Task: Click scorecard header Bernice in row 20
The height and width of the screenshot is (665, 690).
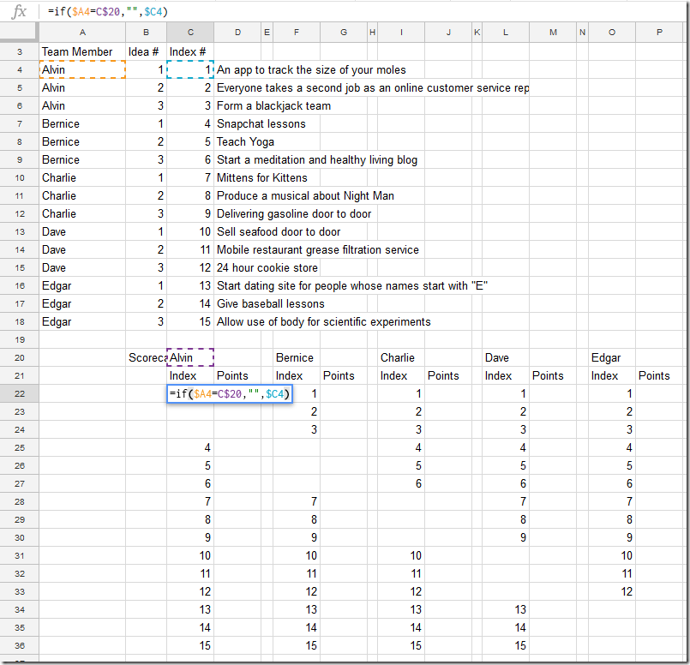Action: [x=297, y=358]
